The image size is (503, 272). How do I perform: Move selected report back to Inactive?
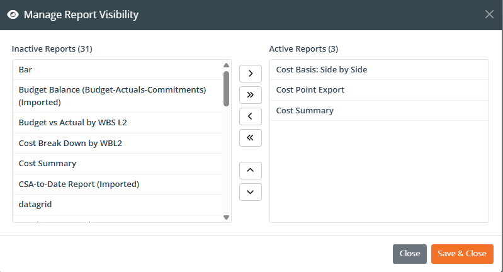(x=250, y=116)
